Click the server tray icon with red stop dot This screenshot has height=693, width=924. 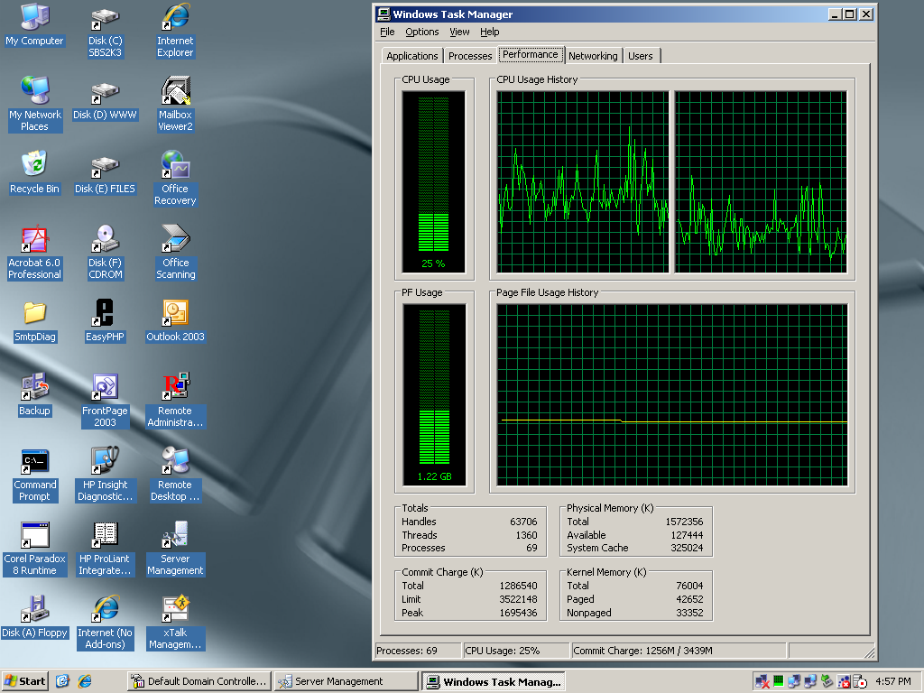click(x=860, y=682)
